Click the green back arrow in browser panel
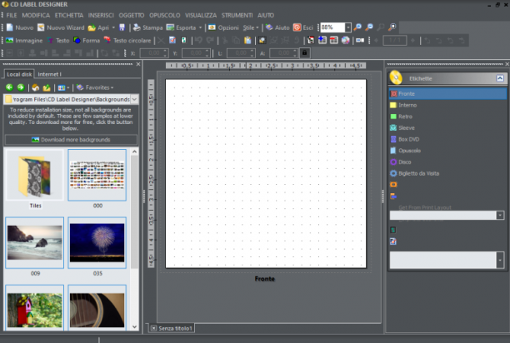 pos(9,87)
